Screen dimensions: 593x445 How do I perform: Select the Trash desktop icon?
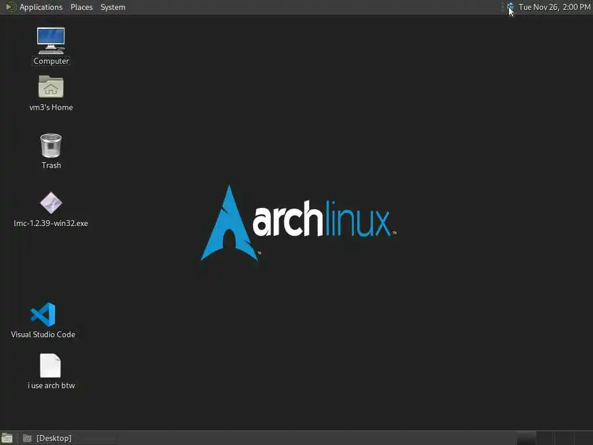(x=51, y=145)
